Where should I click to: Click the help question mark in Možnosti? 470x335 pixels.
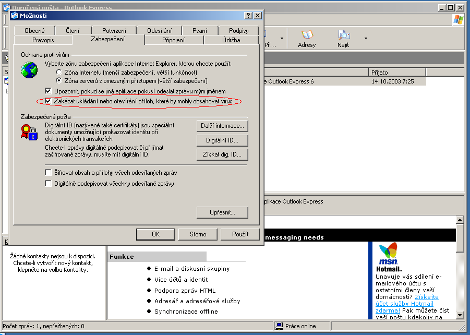(x=248, y=16)
